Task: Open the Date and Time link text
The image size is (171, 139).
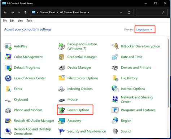Action: click(132, 57)
